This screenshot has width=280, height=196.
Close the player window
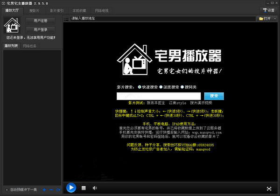click(277, 3)
